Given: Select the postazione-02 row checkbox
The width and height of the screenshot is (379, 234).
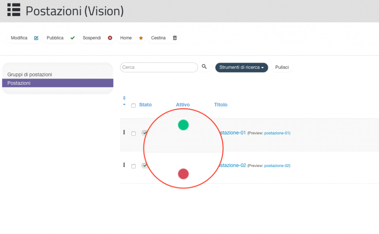Looking at the screenshot, I should [133, 166].
